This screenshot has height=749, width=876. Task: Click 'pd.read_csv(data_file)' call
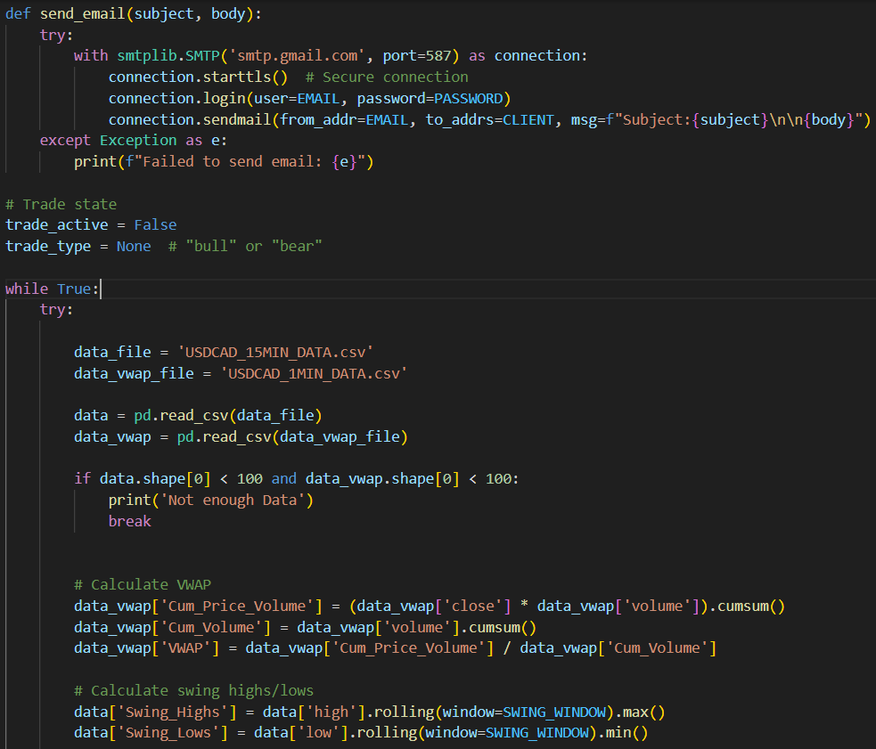(228, 415)
